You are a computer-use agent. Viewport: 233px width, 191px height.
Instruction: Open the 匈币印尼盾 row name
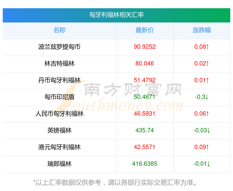pyautogui.click(x=59, y=97)
